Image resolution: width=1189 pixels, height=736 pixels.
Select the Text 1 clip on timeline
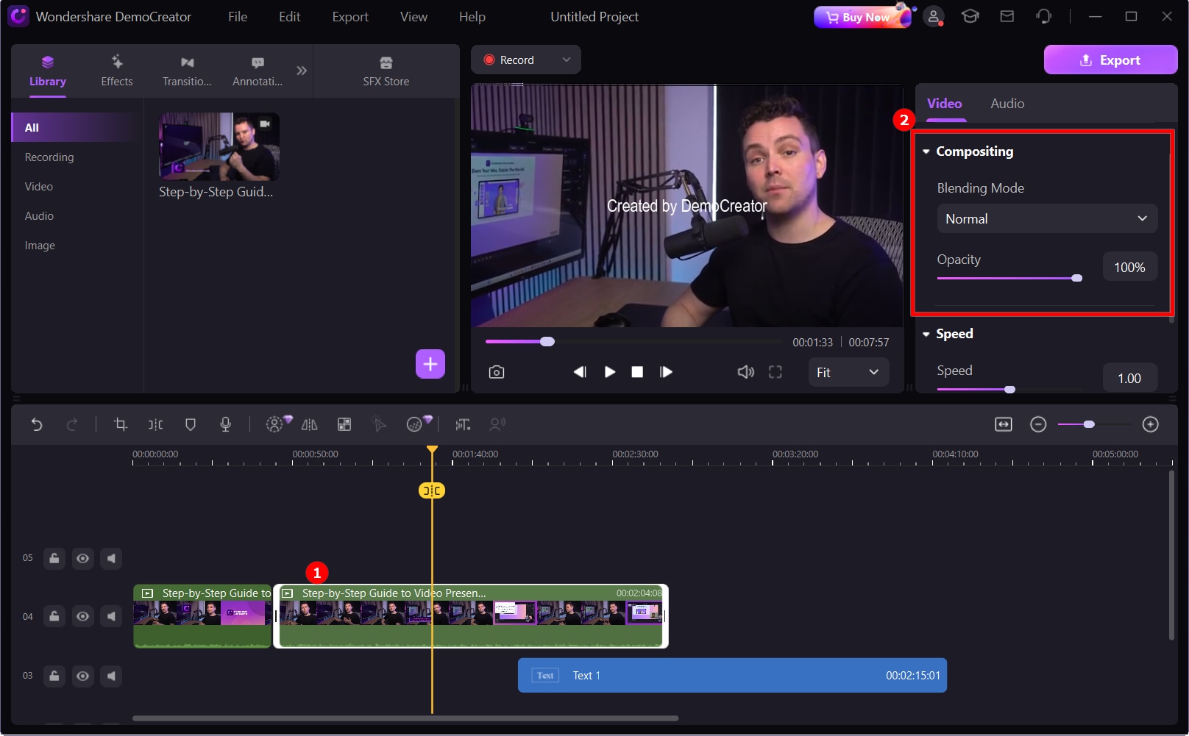732,675
